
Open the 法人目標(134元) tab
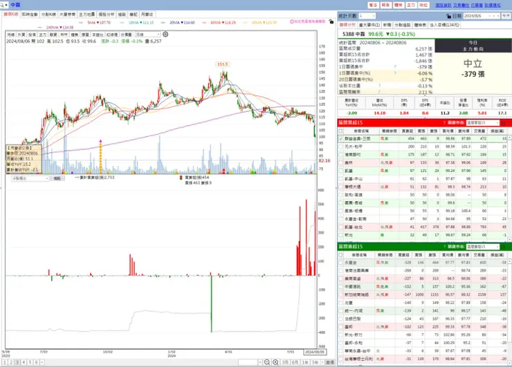444,25
